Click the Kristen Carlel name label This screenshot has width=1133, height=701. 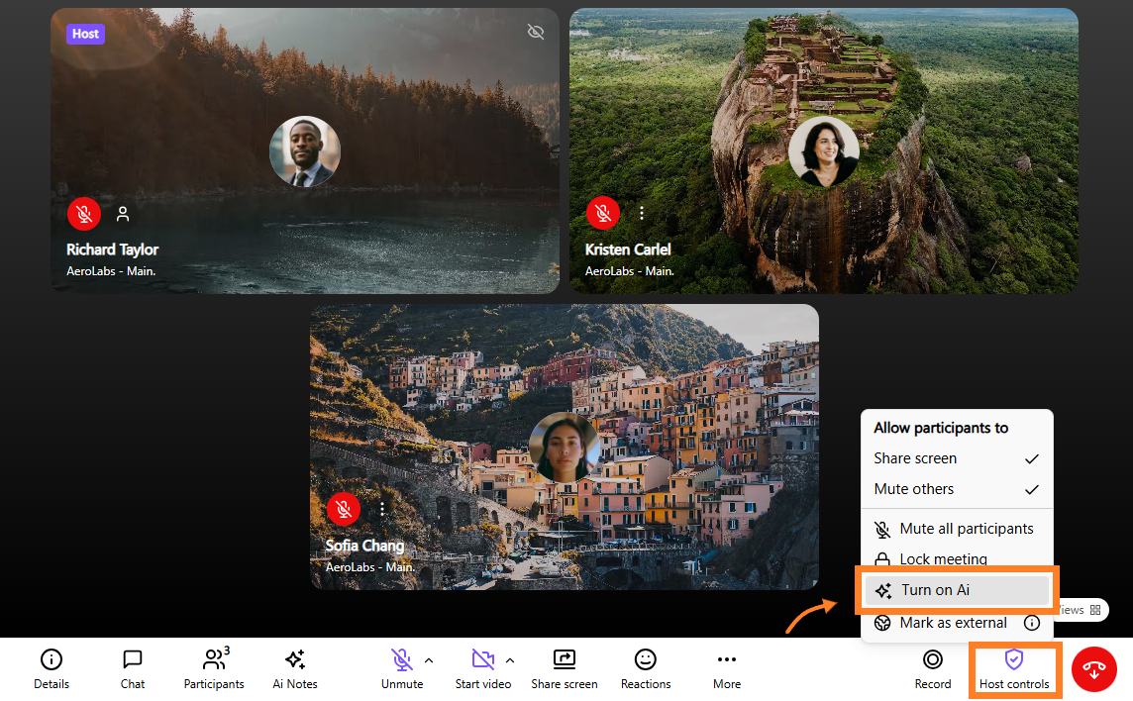[628, 250]
